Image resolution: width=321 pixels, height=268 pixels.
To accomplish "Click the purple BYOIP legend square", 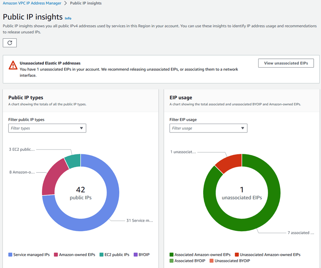I will (136, 254).
